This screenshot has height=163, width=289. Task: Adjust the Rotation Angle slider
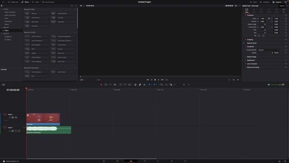click(x=265, y=24)
